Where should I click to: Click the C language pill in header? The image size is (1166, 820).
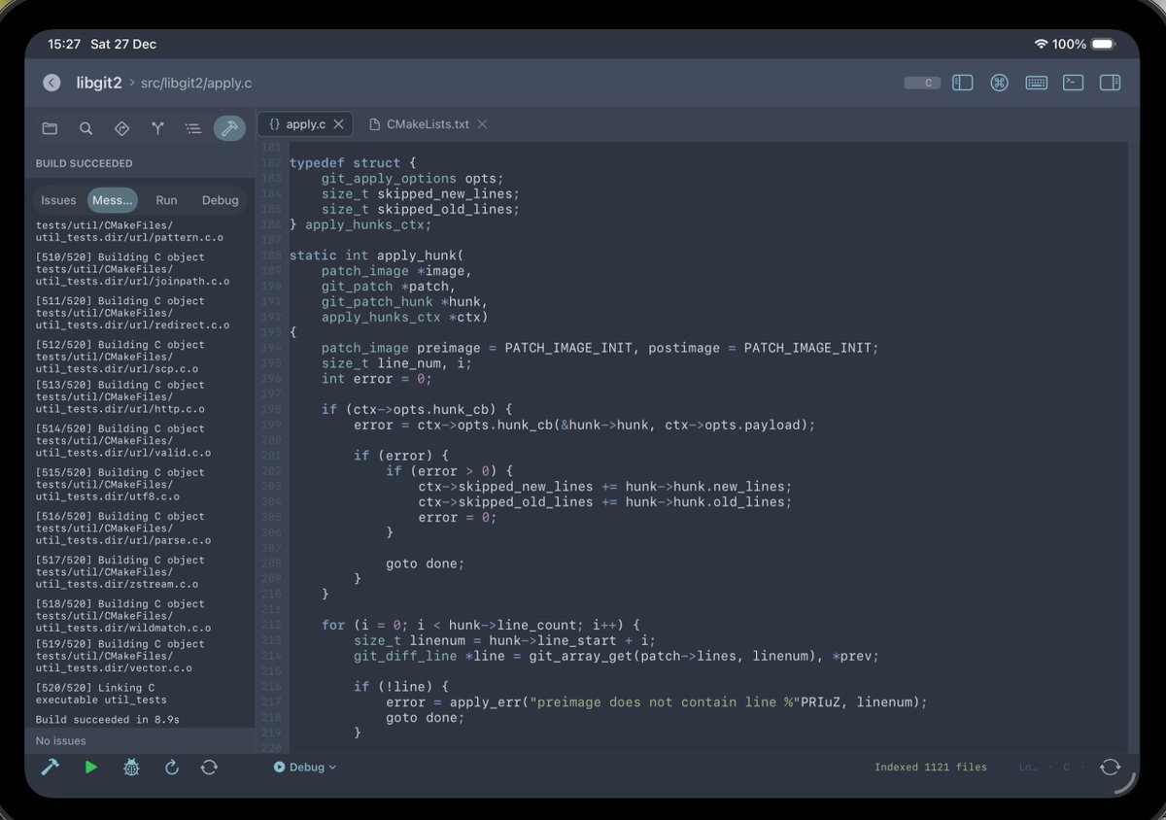[x=922, y=84]
